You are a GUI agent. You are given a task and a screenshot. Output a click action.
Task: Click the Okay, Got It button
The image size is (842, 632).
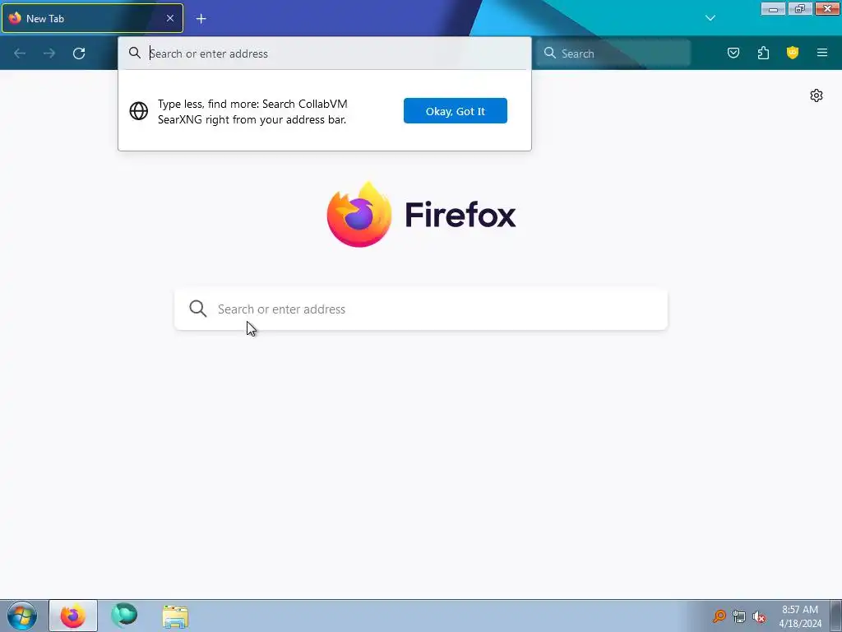[x=455, y=111]
